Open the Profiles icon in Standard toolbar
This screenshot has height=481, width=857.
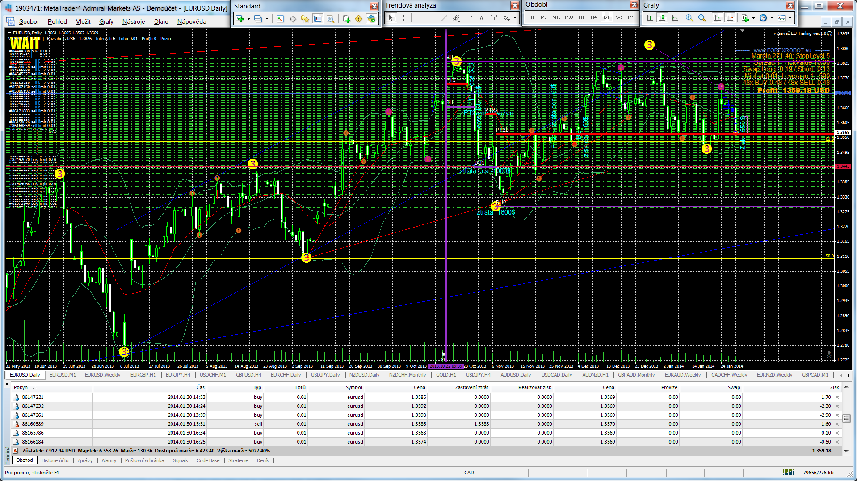[x=258, y=19]
